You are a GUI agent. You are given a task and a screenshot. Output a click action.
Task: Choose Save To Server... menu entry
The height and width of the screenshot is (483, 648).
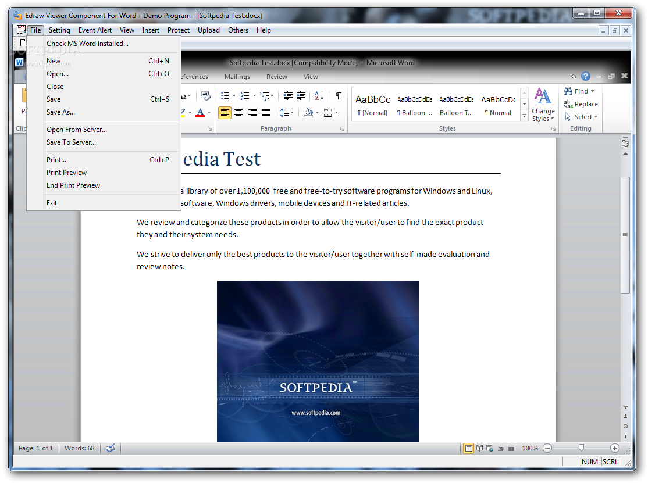104,142
